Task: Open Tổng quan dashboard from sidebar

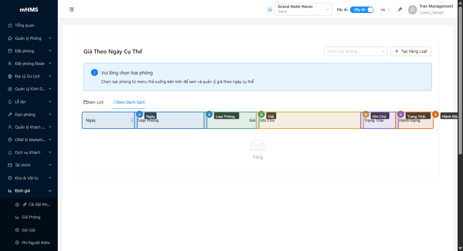Action: [25, 25]
